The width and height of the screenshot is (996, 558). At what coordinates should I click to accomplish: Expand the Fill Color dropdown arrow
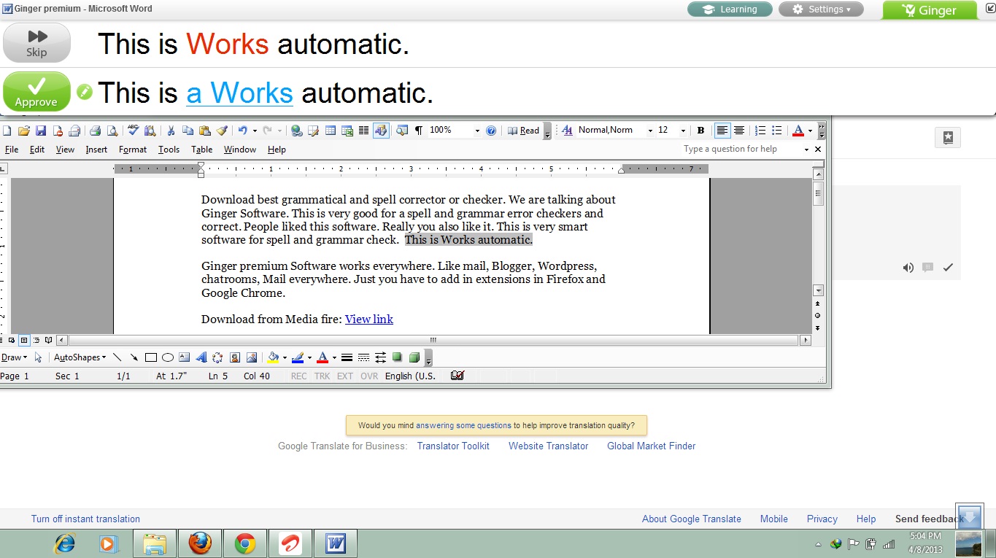coord(285,357)
